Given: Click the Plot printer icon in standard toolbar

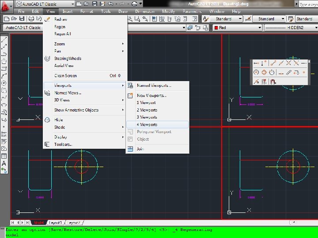Looking at the screenshot, I should [x=31, y=19].
